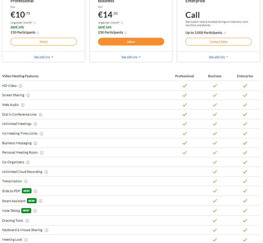Expand See add-ons under Enterprise plan
The image size is (263, 243).
[218, 57]
